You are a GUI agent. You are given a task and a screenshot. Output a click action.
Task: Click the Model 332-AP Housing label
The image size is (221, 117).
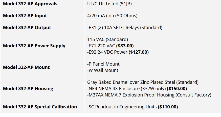click(28, 89)
